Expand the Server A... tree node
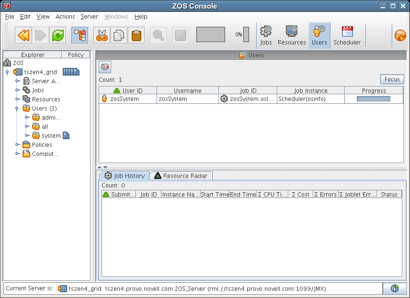 (x=17, y=81)
